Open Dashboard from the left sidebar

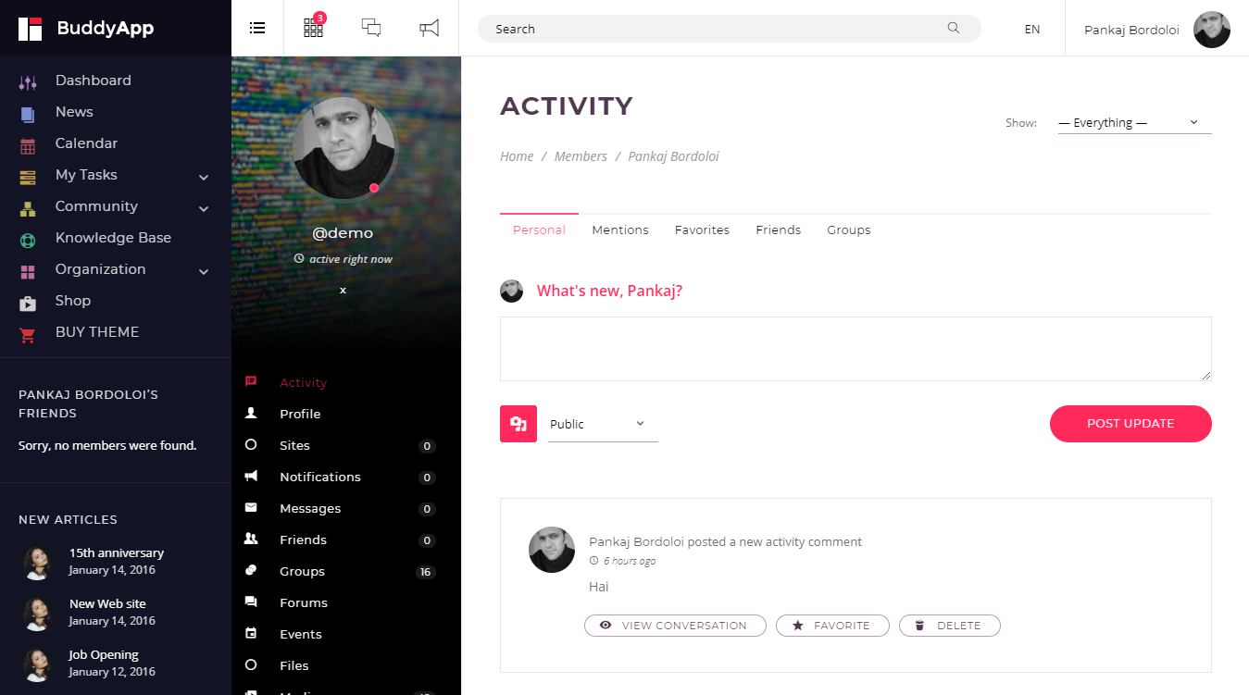pos(93,81)
